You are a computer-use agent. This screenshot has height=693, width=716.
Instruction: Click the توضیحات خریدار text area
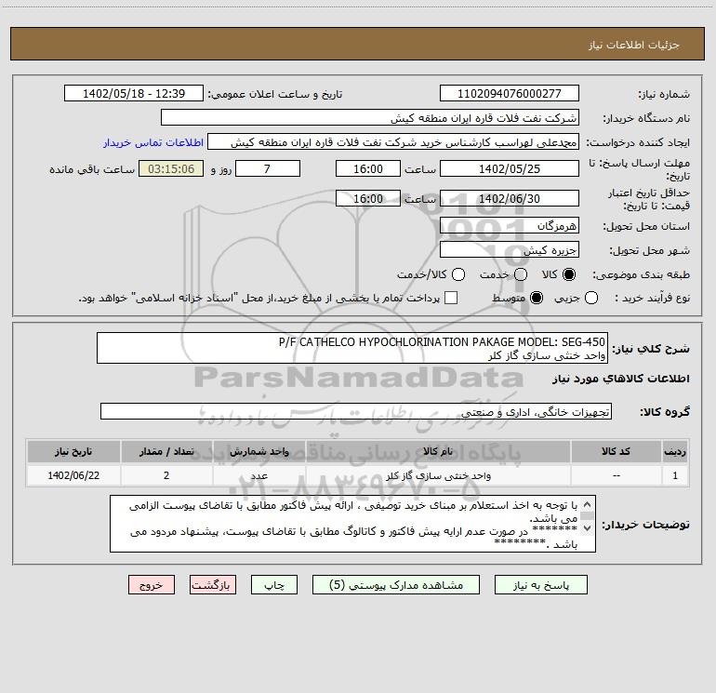352,524
